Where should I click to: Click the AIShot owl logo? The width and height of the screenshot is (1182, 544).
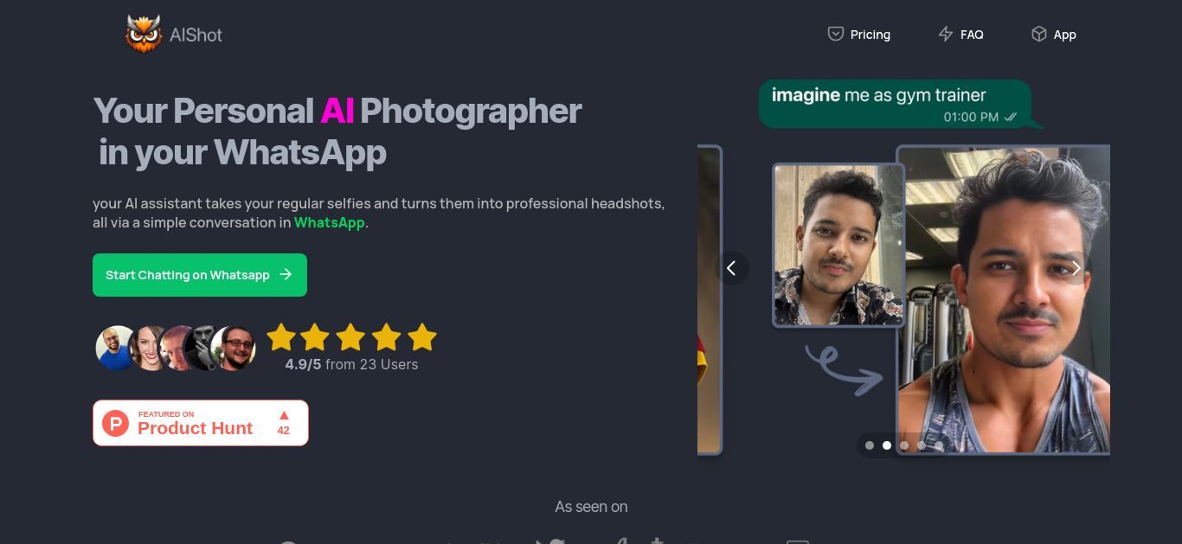tap(144, 34)
